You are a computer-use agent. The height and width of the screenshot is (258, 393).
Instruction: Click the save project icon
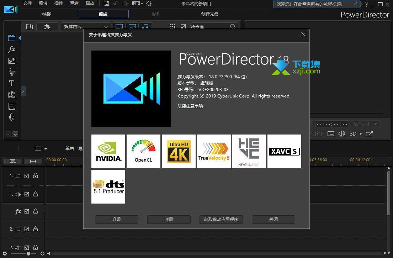pos(106,4)
